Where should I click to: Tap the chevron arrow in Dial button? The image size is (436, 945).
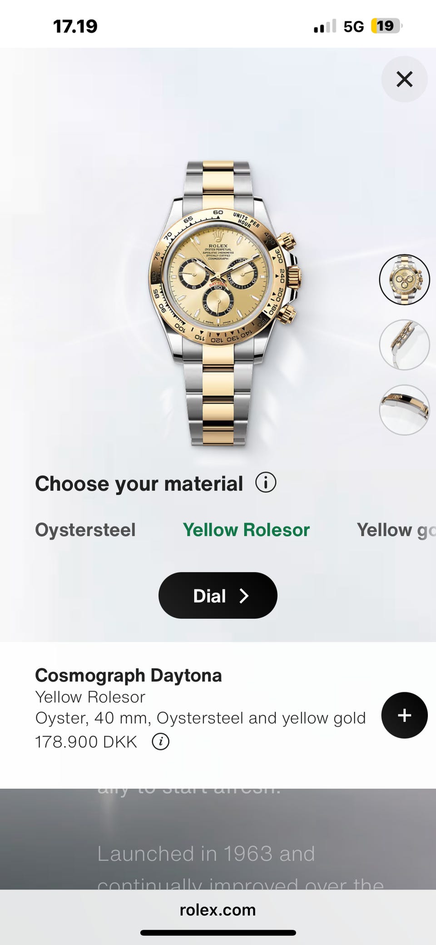pyautogui.click(x=244, y=596)
